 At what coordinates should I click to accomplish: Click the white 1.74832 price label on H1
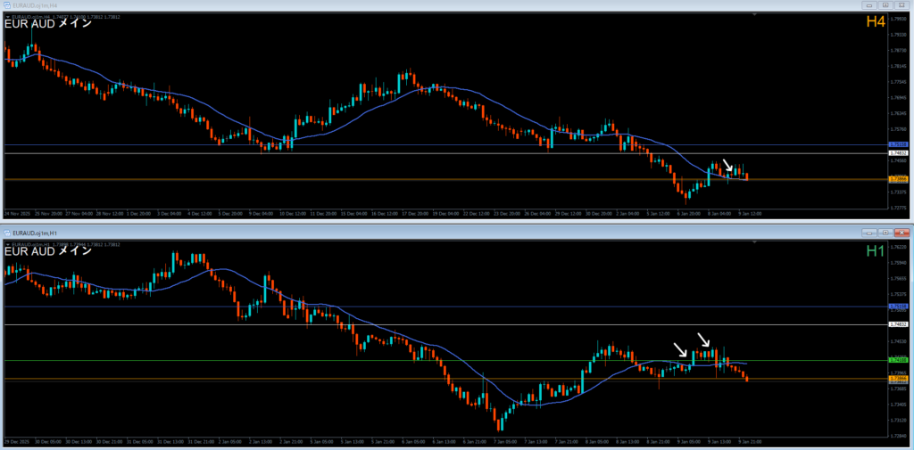898,325
